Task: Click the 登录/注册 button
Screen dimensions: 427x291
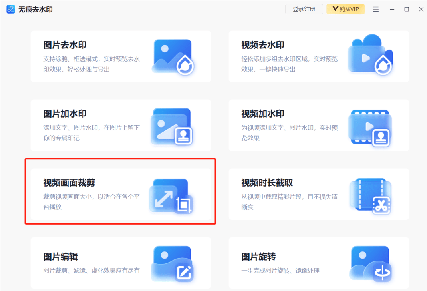Action: tap(304, 9)
